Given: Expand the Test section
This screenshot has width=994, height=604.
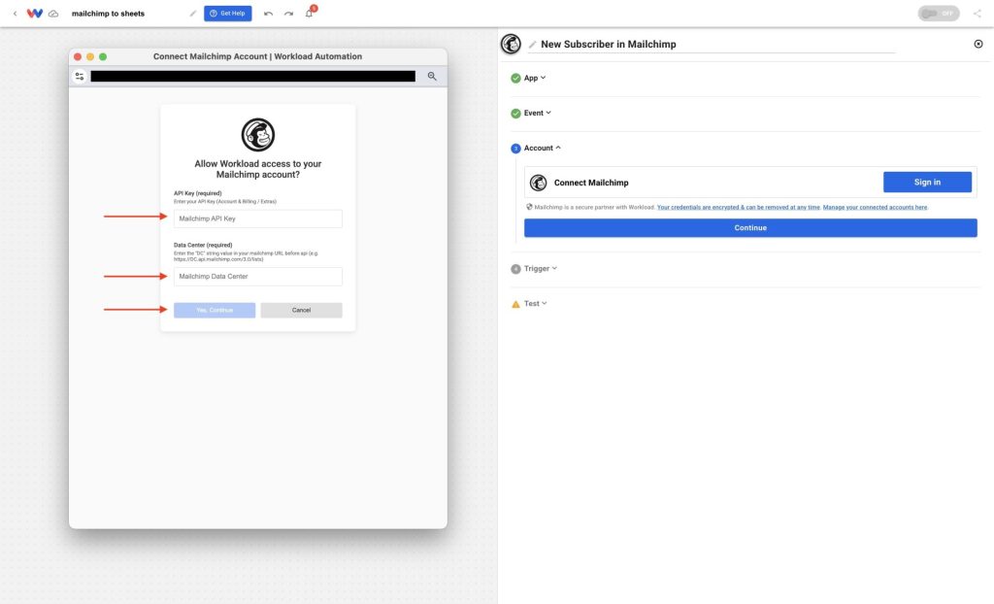Looking at the screenshot, I should pos(536,303).
